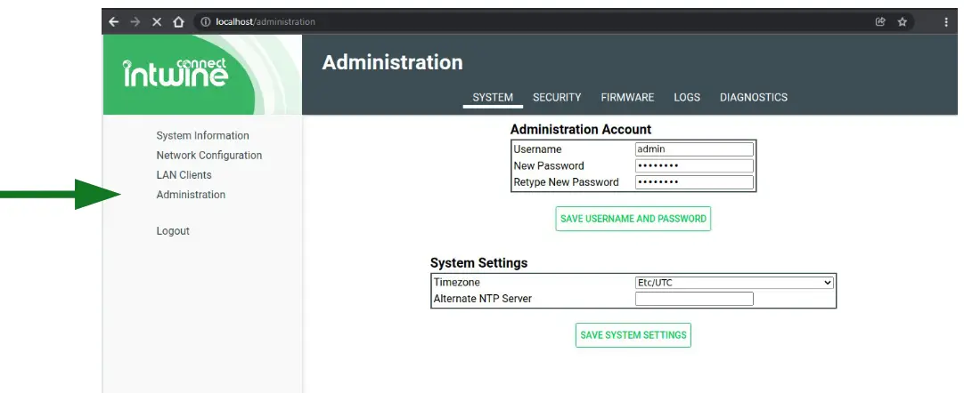Open the browser three-dot menu
The image size is (964, 393).
(x=946, y=21)
